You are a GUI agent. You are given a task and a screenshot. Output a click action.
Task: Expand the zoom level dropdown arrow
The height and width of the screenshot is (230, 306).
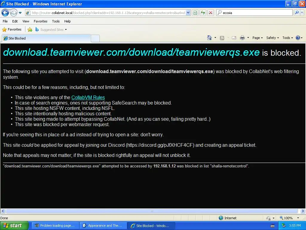[298, 218]
